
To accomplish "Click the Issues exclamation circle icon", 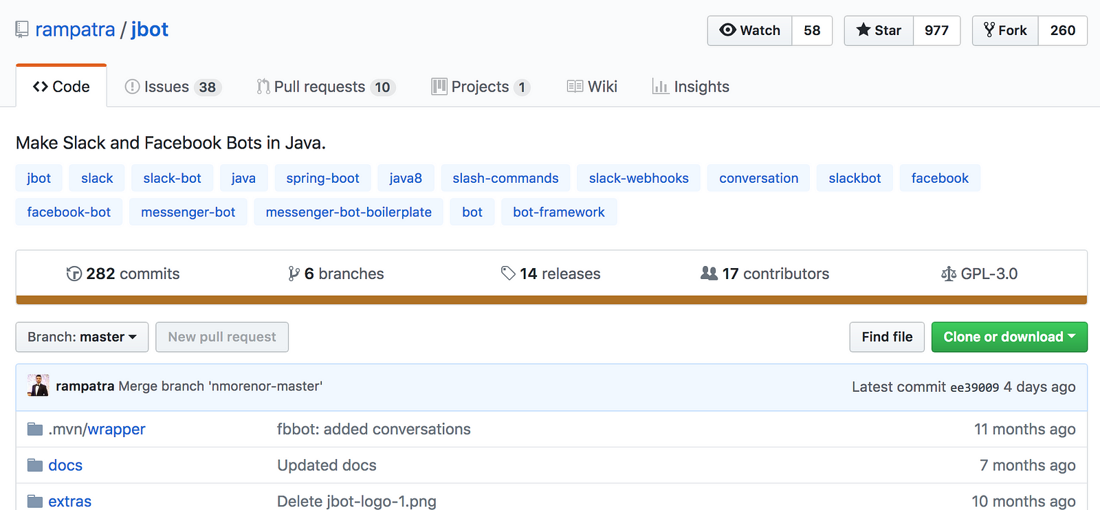I will click(132, 87).
